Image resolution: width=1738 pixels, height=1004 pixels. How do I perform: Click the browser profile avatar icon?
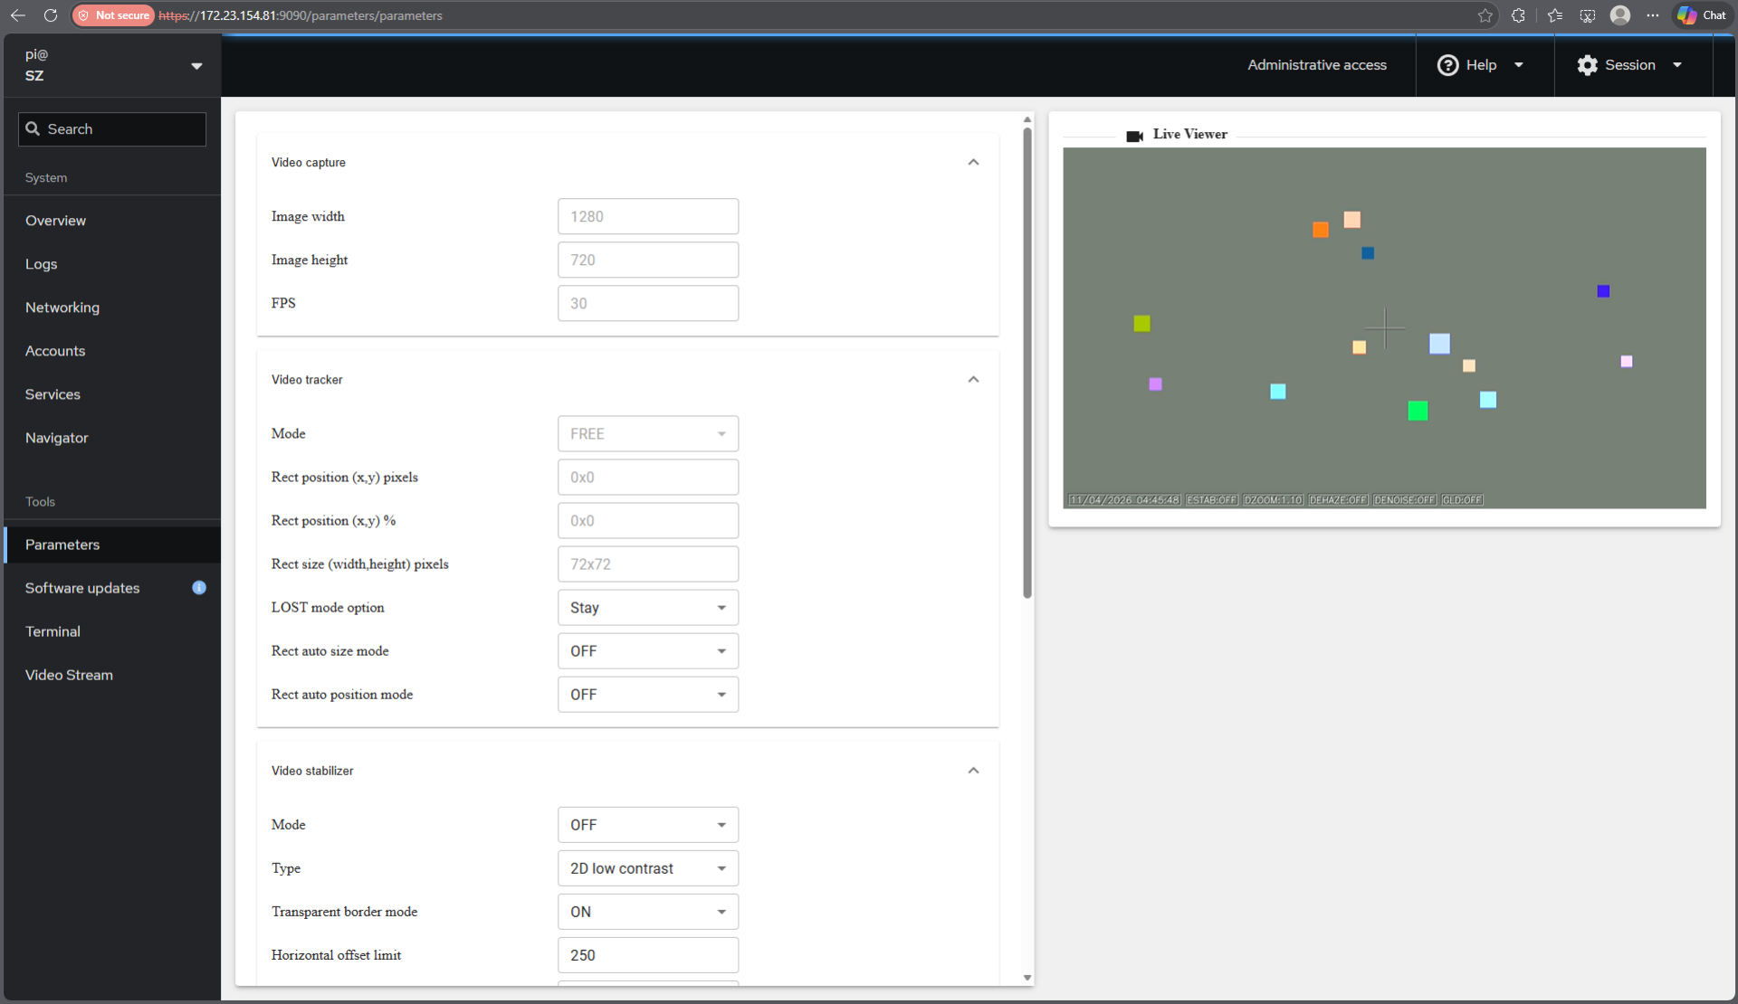pyautogui.click(x=1620, y=15)
